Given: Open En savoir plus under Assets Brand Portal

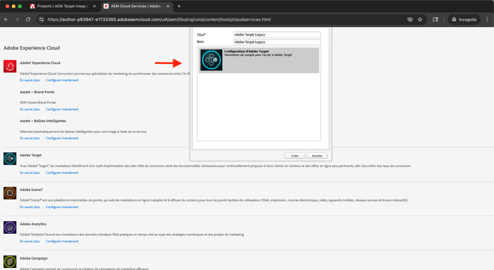Looking at the screenshot, I should click(x=30, y=109).
